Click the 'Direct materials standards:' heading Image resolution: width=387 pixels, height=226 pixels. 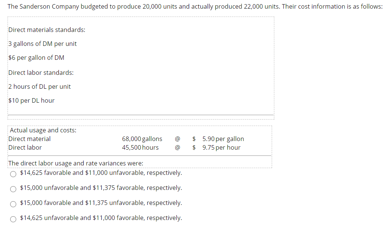click(47, 30)
